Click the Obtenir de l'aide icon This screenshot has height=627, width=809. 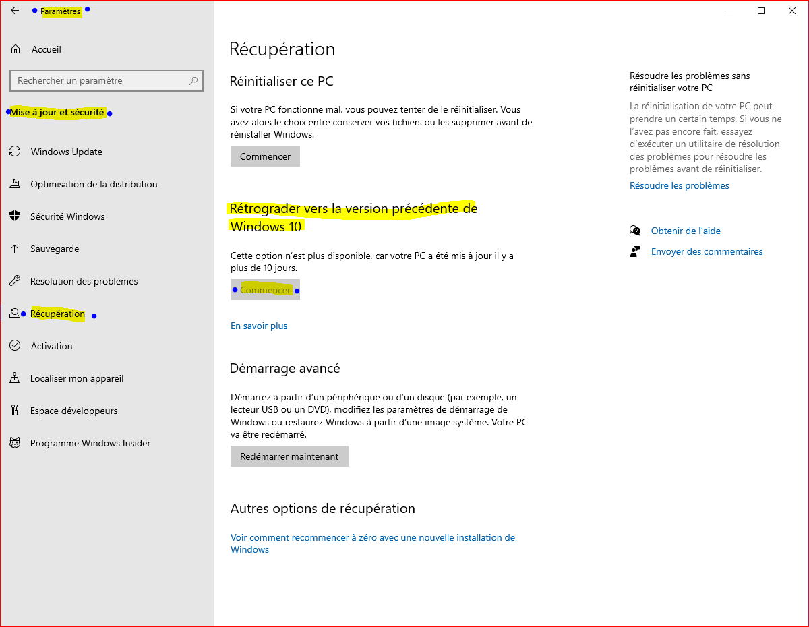635,231
